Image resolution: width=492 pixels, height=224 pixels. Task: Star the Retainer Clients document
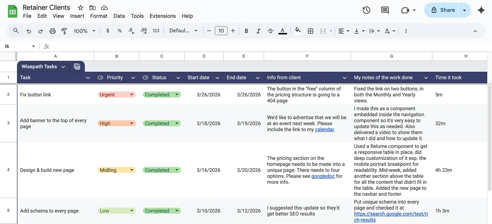tap(80, 8)
